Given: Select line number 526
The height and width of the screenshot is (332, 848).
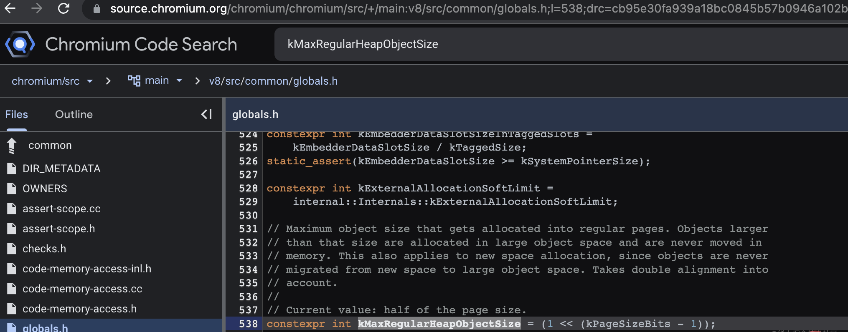Looking at the screenshot, I should click(248, 161).
